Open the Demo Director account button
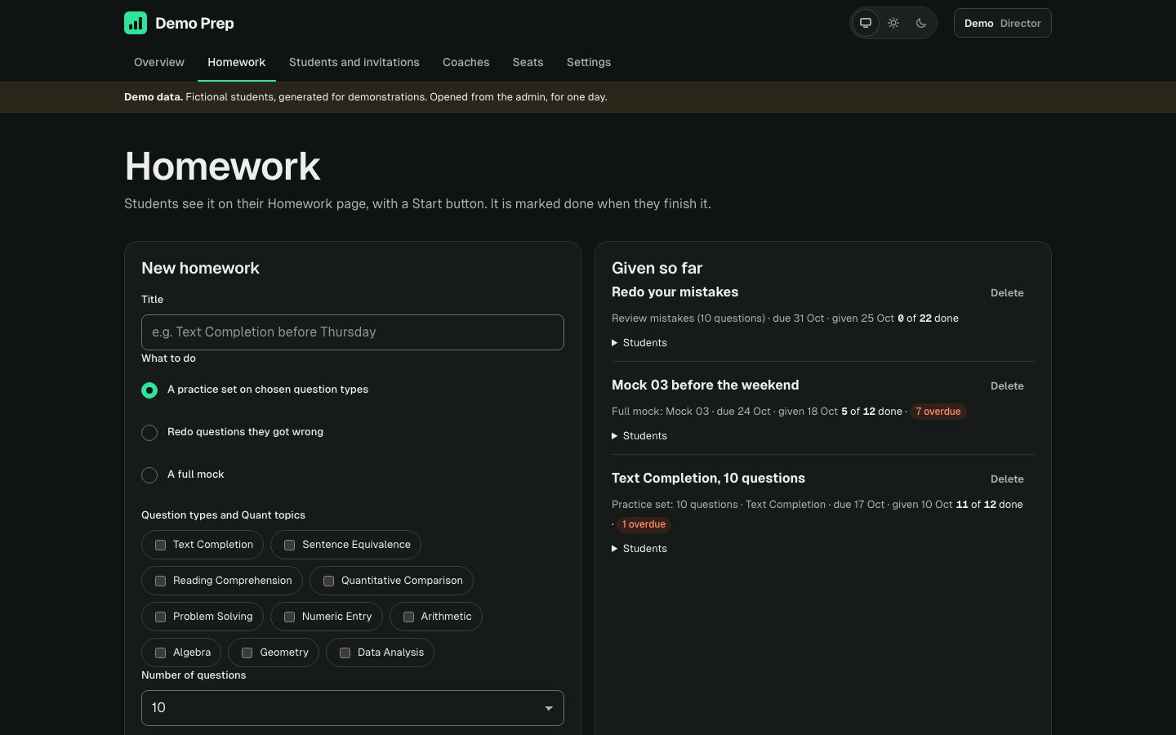Screen dimensions: 1176x735 pos(1003,23)
